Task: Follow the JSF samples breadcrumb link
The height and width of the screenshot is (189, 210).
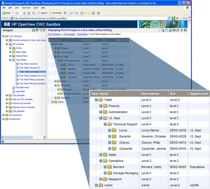Action: coord(69,34)
